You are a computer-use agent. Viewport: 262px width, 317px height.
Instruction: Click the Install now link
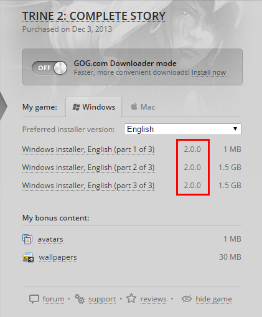pos(208,72)
